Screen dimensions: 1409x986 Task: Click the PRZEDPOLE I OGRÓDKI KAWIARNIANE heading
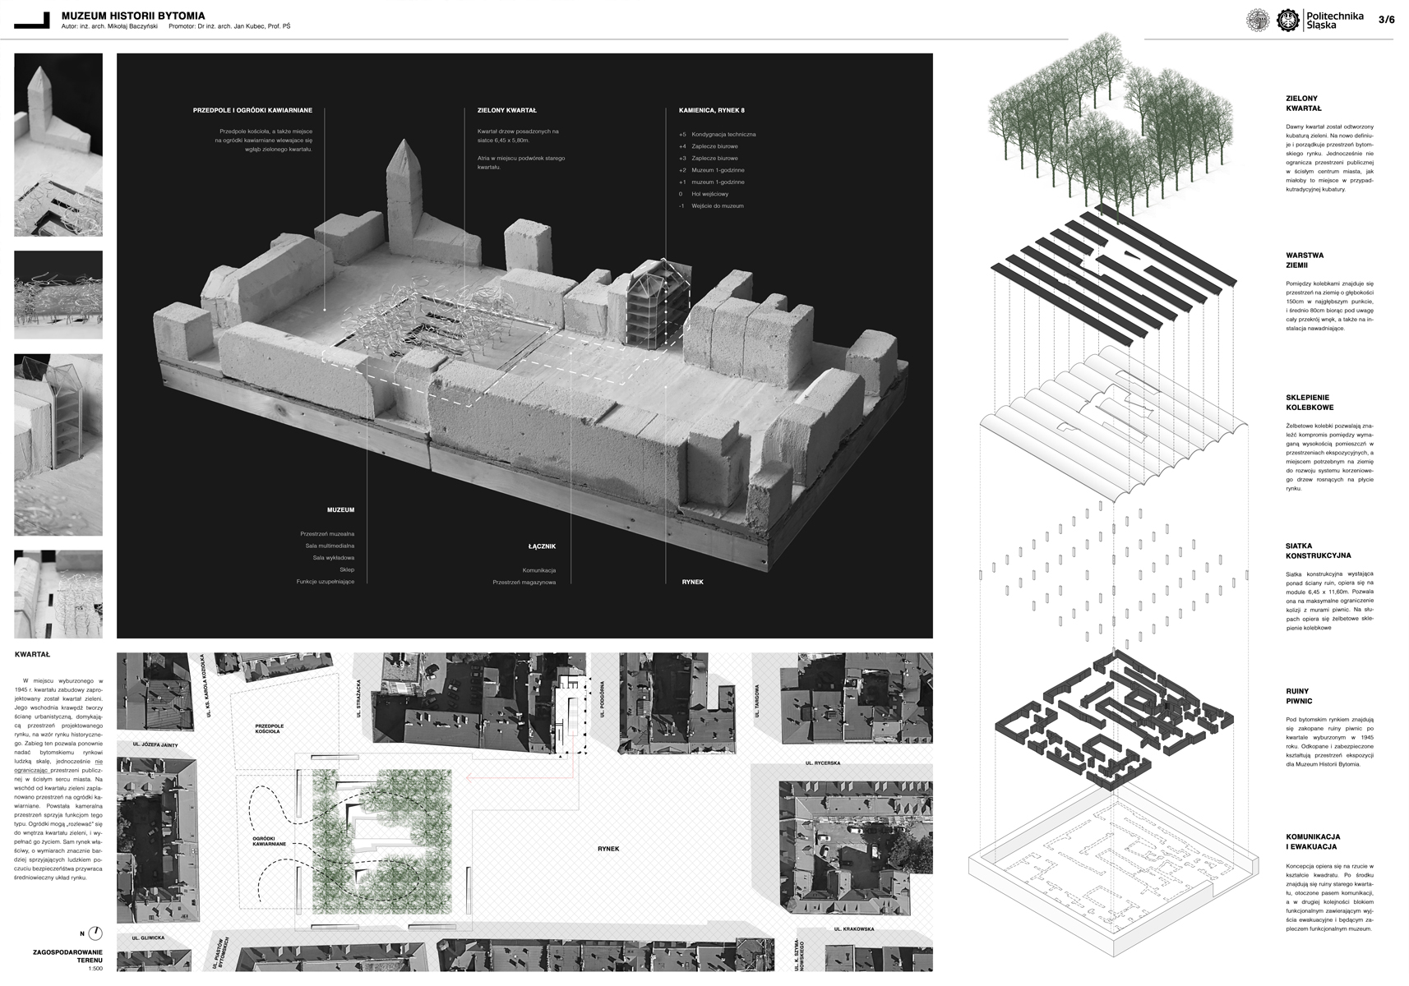252,110
